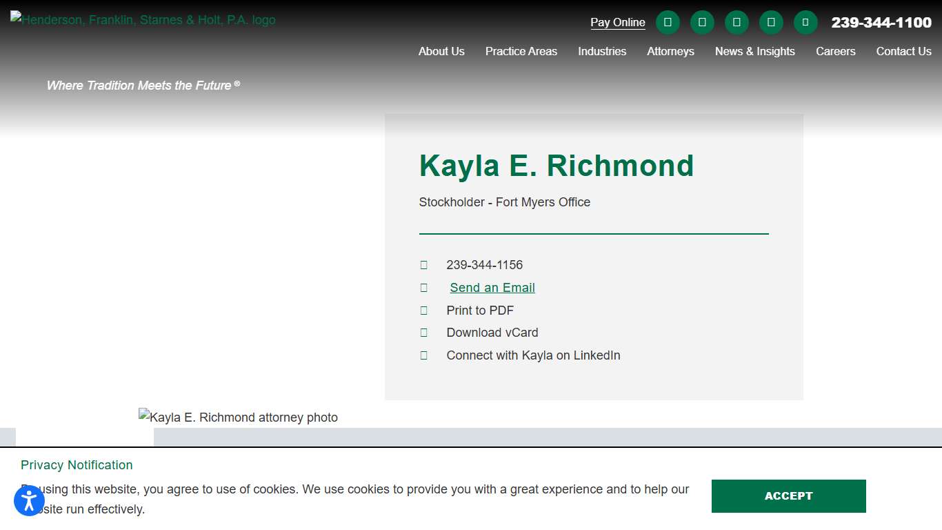Open the Practice Areas dropdown menu
The image size is (942, 530).
coord(521,51)
